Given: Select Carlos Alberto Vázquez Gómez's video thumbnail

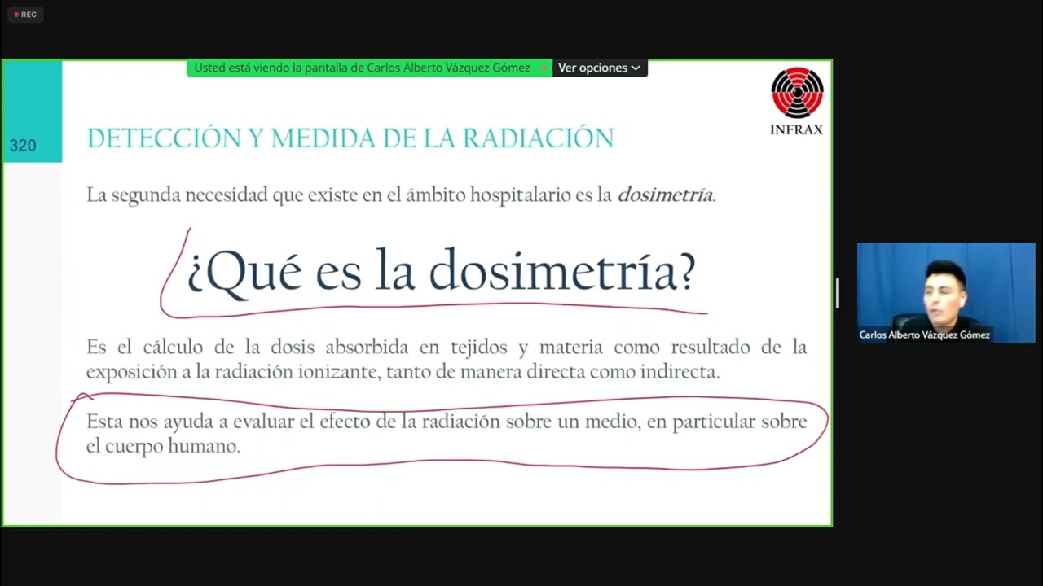Looking at the screenshot, I should coord(946,292).
